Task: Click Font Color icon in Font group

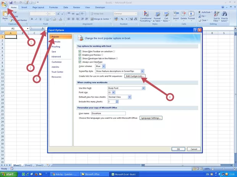Action: 60,19
